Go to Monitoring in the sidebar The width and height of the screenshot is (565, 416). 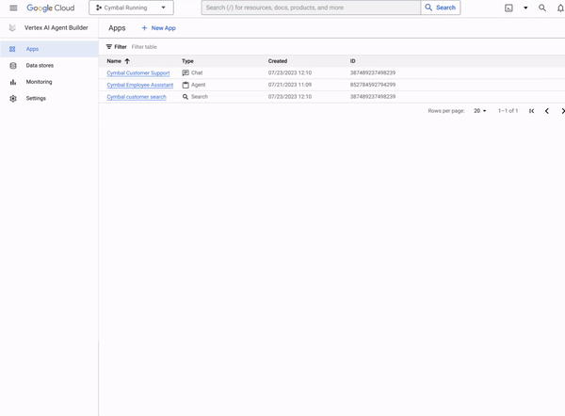tap(39, 82)
